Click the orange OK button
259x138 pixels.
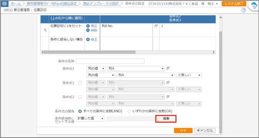183,131
